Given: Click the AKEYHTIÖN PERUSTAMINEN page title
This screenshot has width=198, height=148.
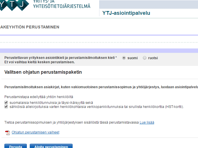Looking at the screenshot, I should 30,27.
